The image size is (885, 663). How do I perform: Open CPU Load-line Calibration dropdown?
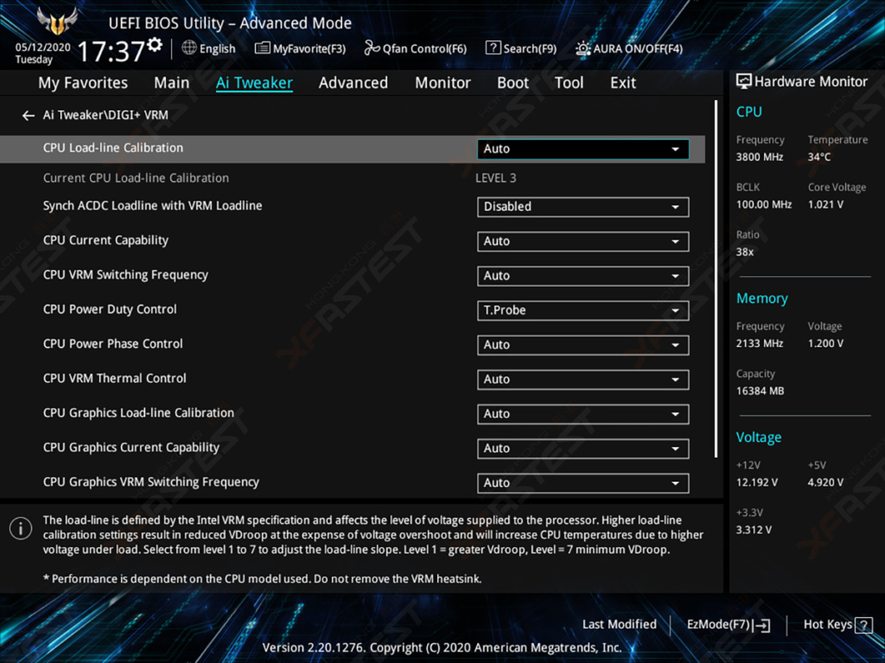[583, 148]
